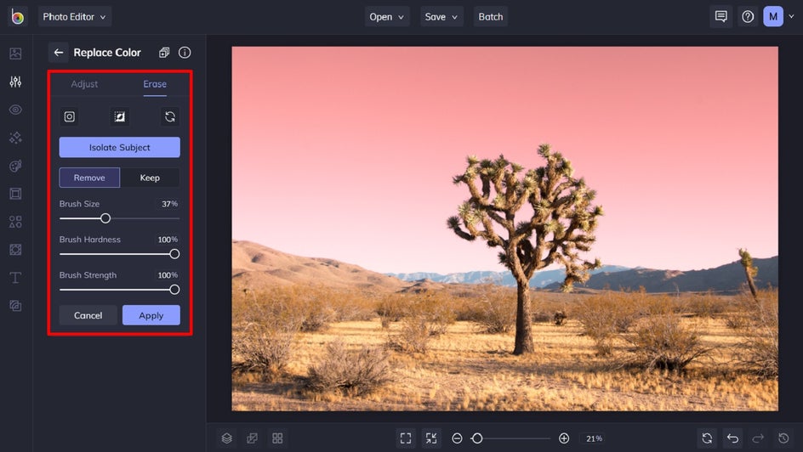Redo the last action

point(758,438)
